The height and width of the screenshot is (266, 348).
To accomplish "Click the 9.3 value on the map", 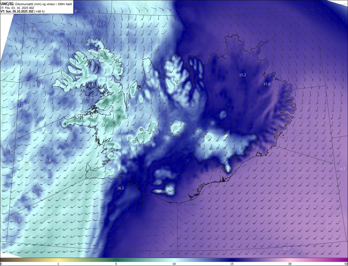I will (x=26, y=164).
